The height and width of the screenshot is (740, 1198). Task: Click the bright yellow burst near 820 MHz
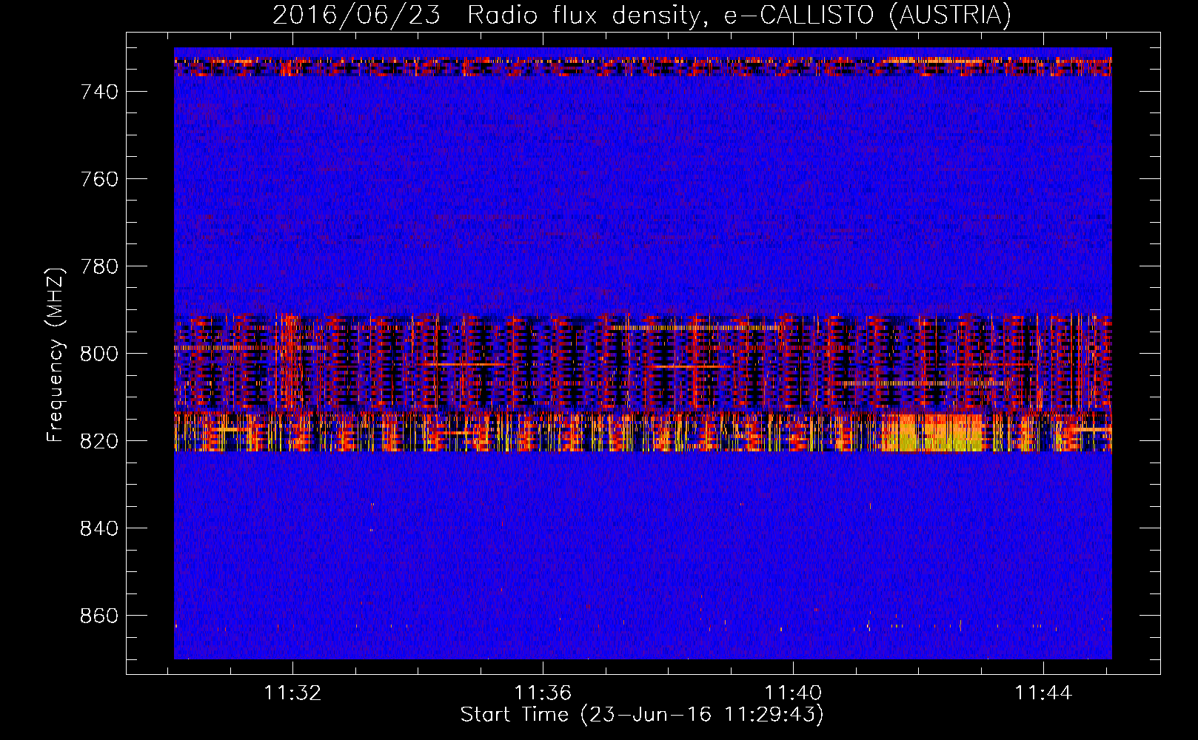tap(933, 433)
